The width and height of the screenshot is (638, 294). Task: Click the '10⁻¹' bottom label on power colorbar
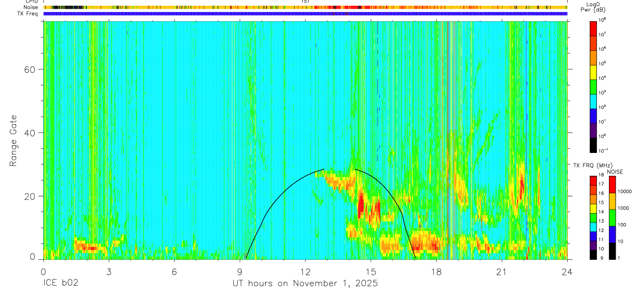604,150
